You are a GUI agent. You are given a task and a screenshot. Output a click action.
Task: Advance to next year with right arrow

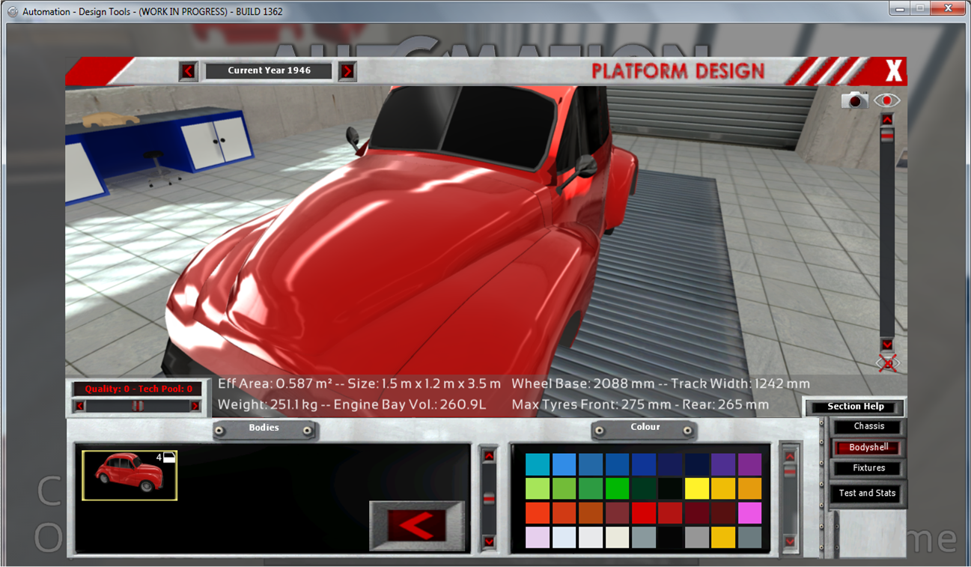point(347,71)
